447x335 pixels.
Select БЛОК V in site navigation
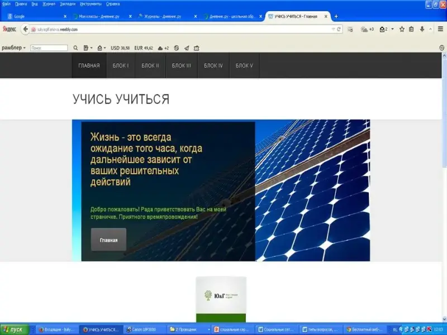pos(244,65)
